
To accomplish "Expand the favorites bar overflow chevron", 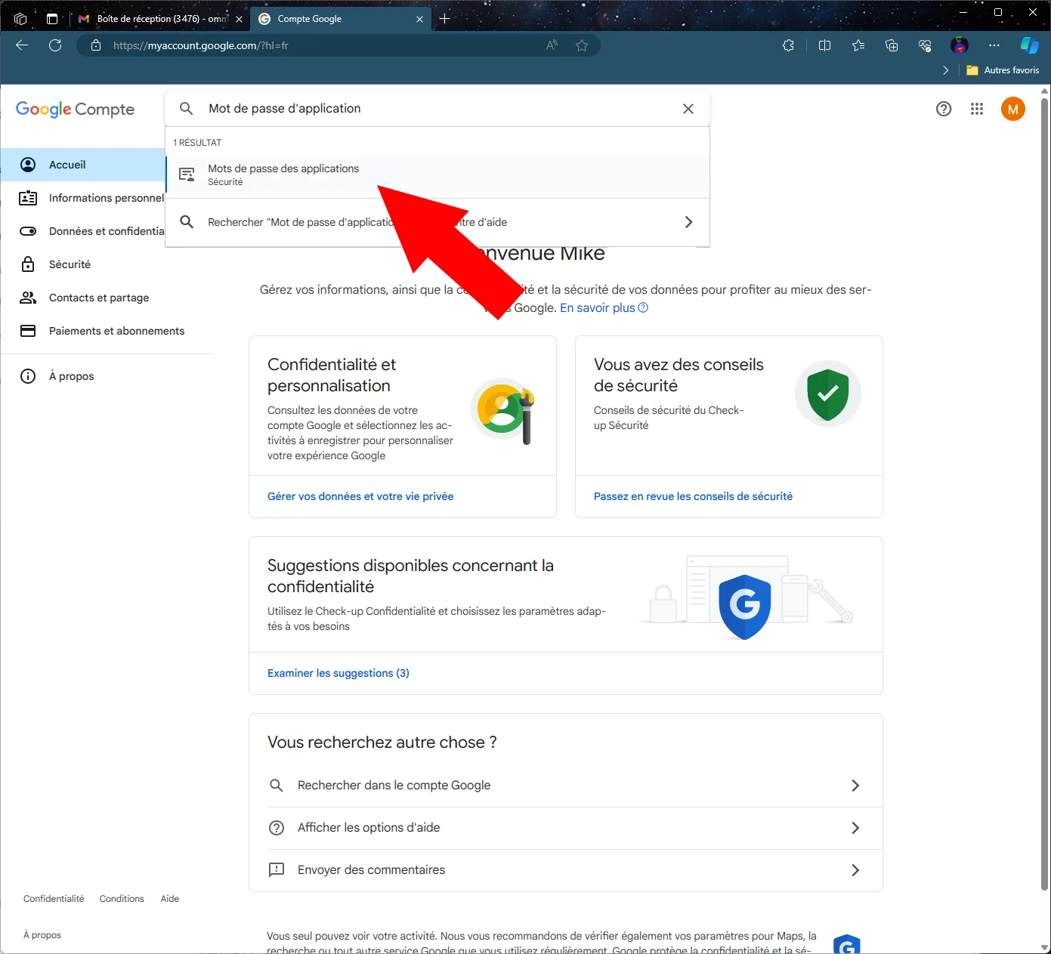I will point(946,70).
